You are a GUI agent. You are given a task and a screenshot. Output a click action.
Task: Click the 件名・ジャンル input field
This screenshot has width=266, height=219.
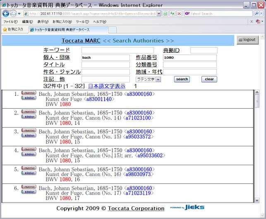pos(105,72)
